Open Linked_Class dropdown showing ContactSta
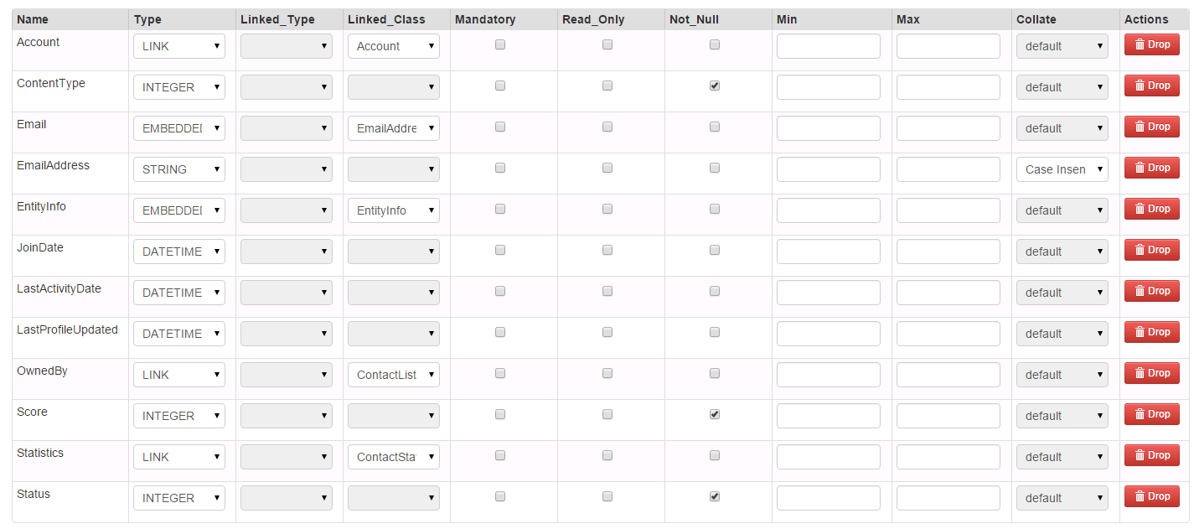 click(394, 457)
